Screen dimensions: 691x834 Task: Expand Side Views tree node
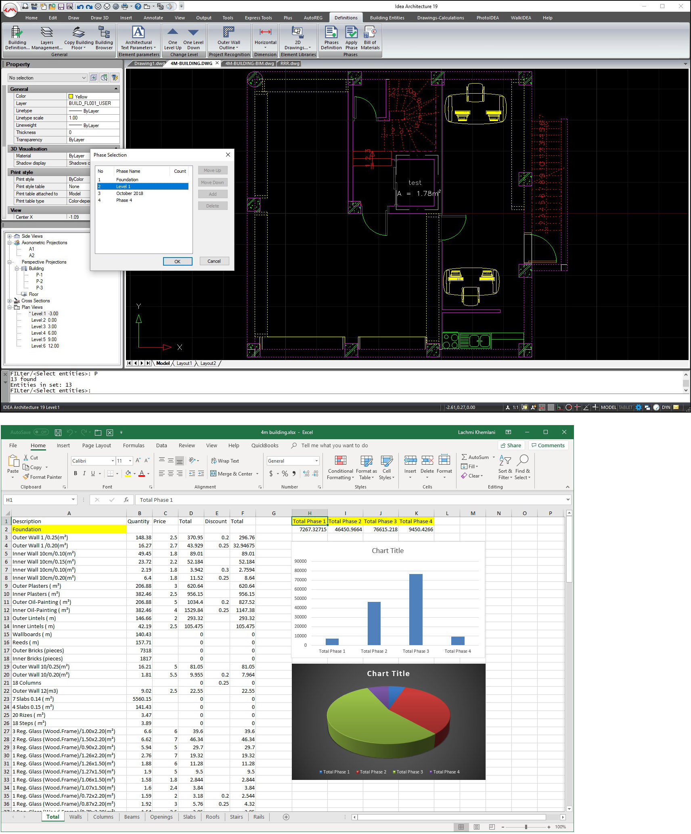pyautogui.click(x=9, y=236)
